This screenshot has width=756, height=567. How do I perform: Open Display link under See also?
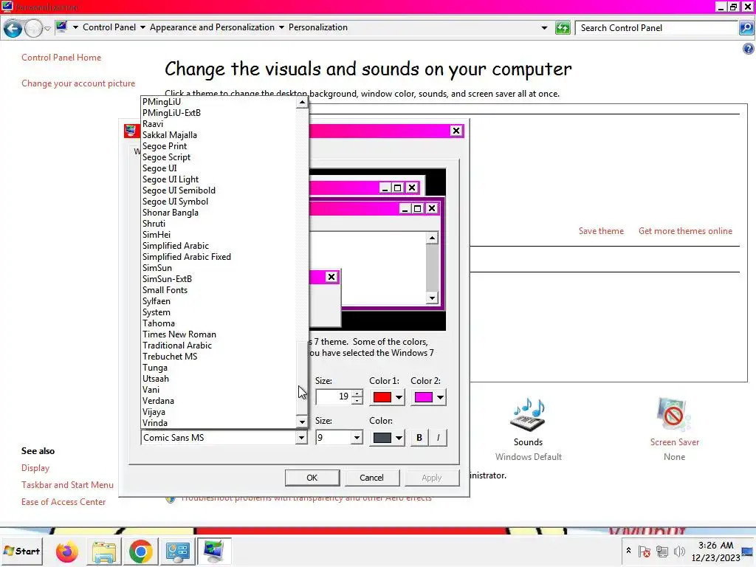point(35,468)
